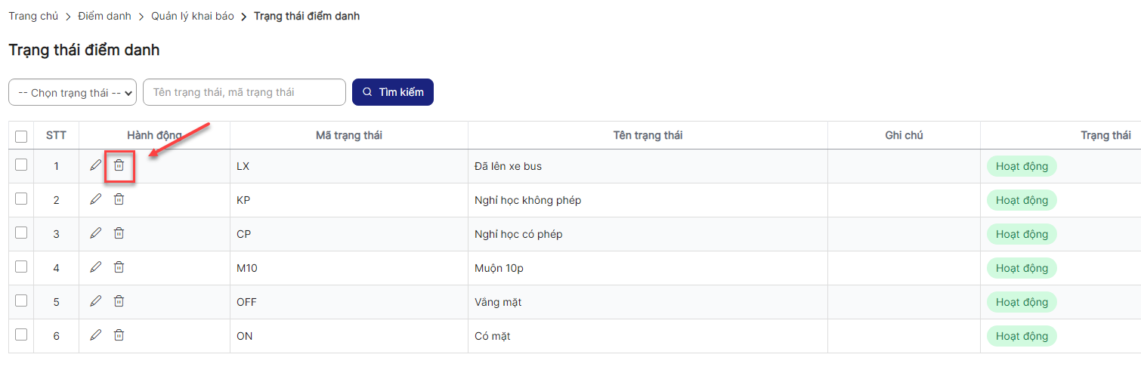
Task: Tick the checkbox for row 6 ON
Action: [21, 334]
